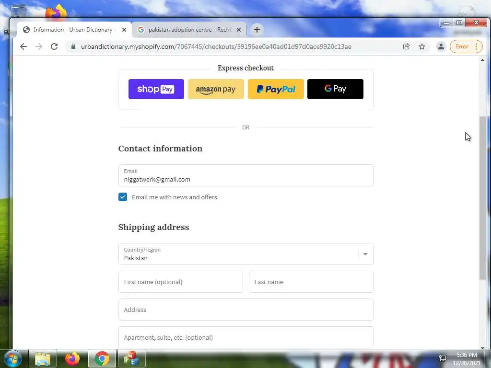
Task: Uncheck Email me with news and offers
Action: coord(123,197)
